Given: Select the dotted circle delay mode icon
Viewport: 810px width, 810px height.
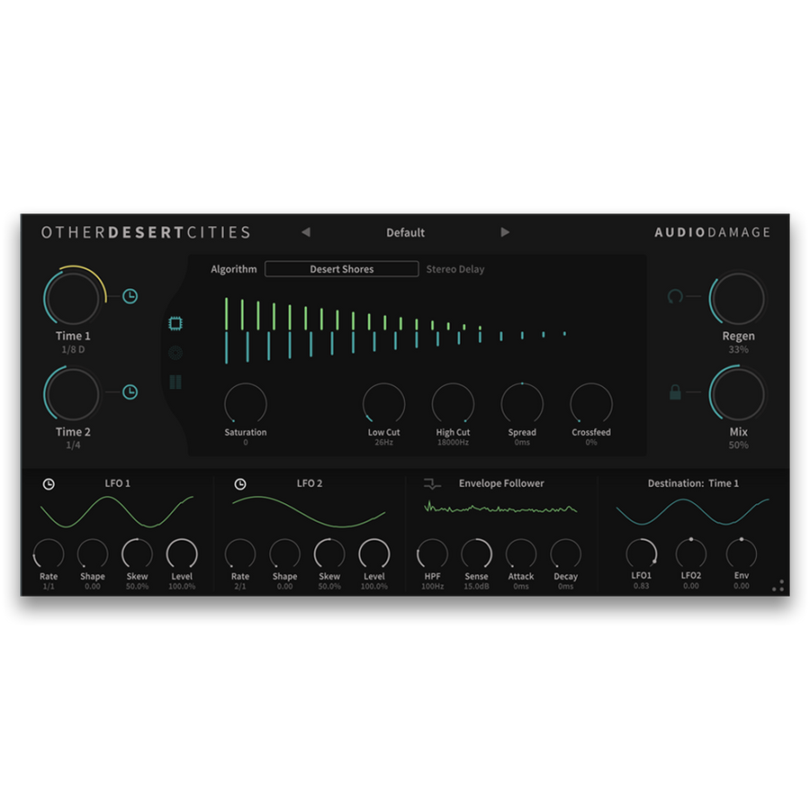Looking at the screenshot, I should 176,351.
